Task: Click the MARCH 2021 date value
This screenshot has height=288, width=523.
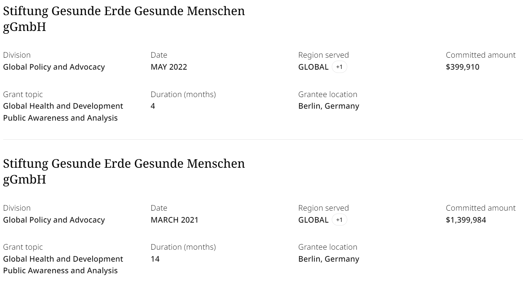Action: point(174,220)
